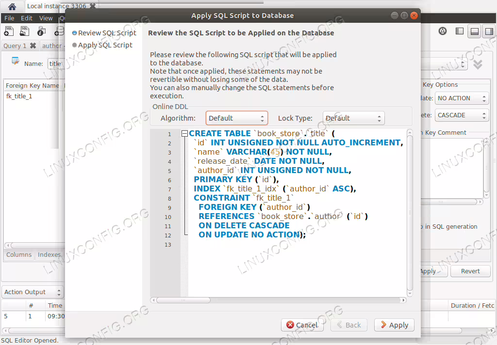Click the ON UPDATE NO ACTION line
The height and width of the screenshot is (345, 497).
252,235
